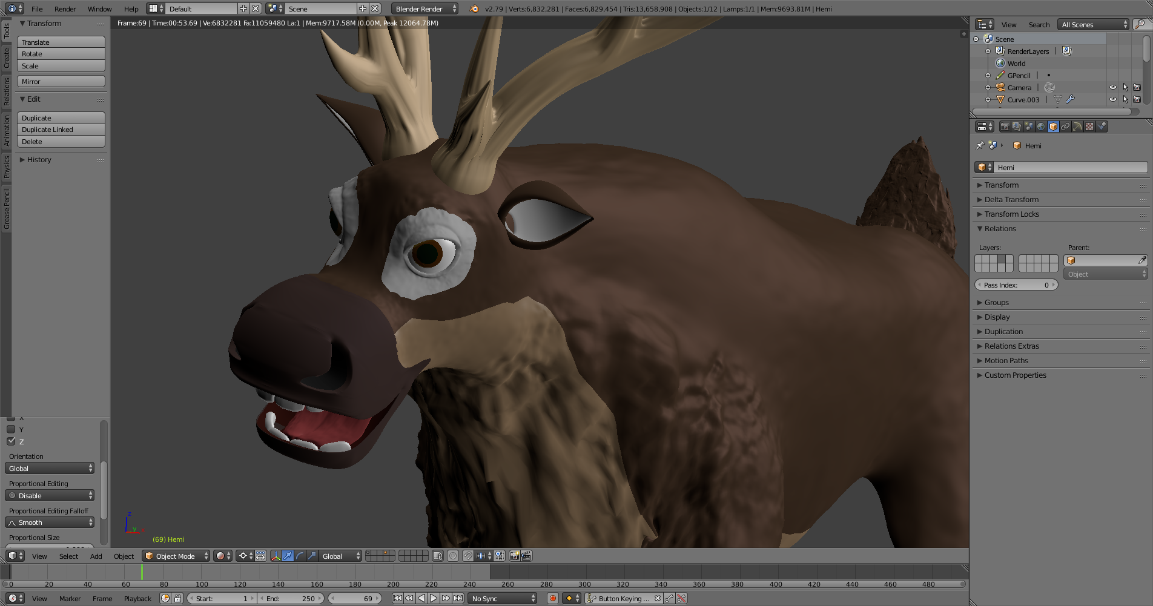
Task: Open the timeline Marker menu
Action: [x=70, y=598]
